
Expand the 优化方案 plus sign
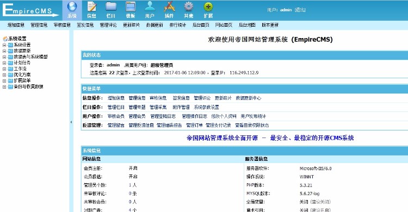tap(4, 74)
